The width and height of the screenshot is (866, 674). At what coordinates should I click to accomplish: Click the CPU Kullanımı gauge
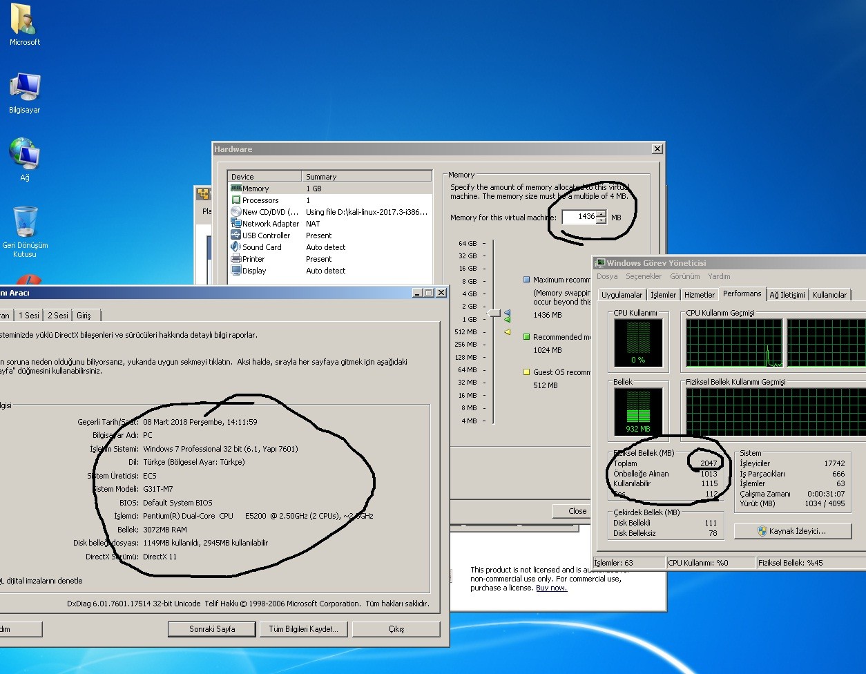638,343
